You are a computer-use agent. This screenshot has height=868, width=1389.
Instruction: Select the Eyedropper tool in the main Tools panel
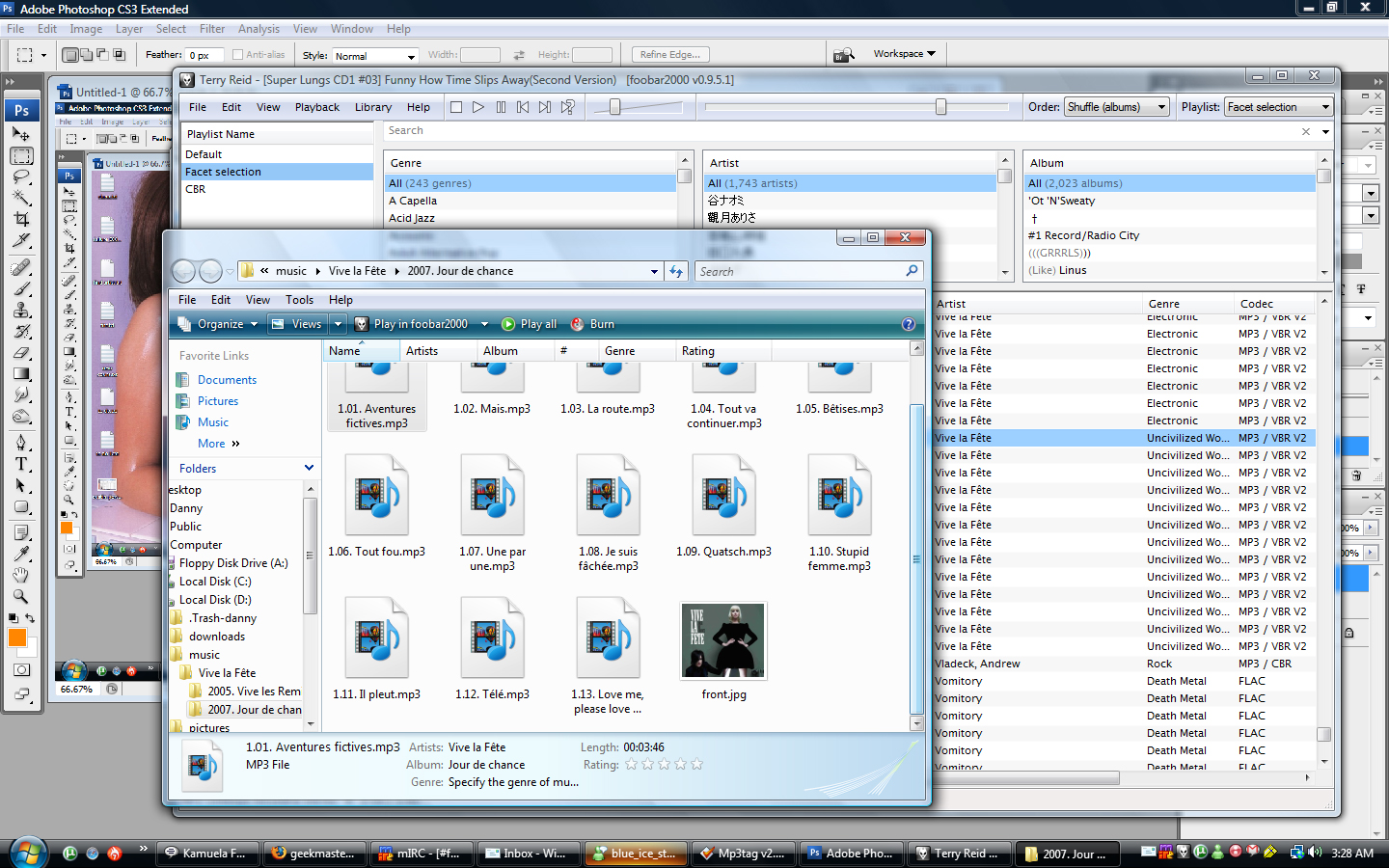point(21,554)
